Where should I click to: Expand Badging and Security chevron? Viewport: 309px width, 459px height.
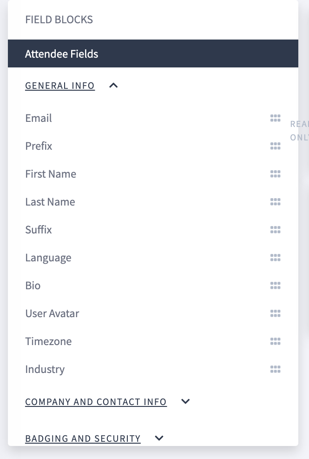[159, 438]
